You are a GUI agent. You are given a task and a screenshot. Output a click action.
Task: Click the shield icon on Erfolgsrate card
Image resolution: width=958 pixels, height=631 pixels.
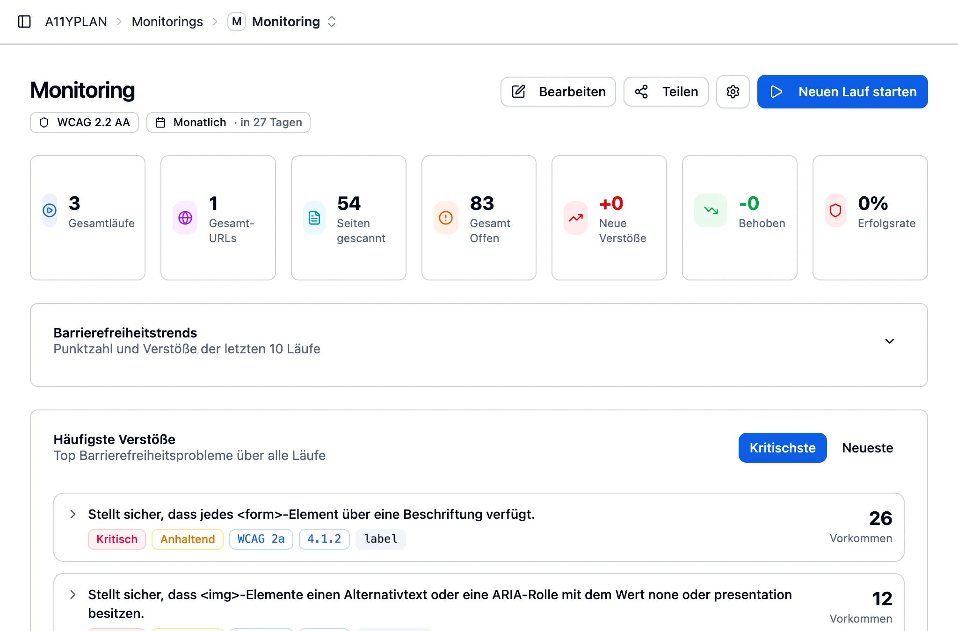point(835,211)
